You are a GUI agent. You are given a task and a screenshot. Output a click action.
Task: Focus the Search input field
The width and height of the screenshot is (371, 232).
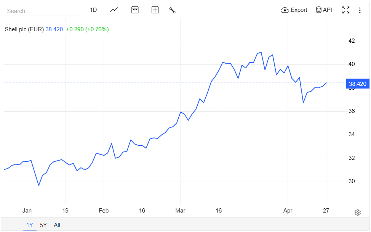coord(41,11)
